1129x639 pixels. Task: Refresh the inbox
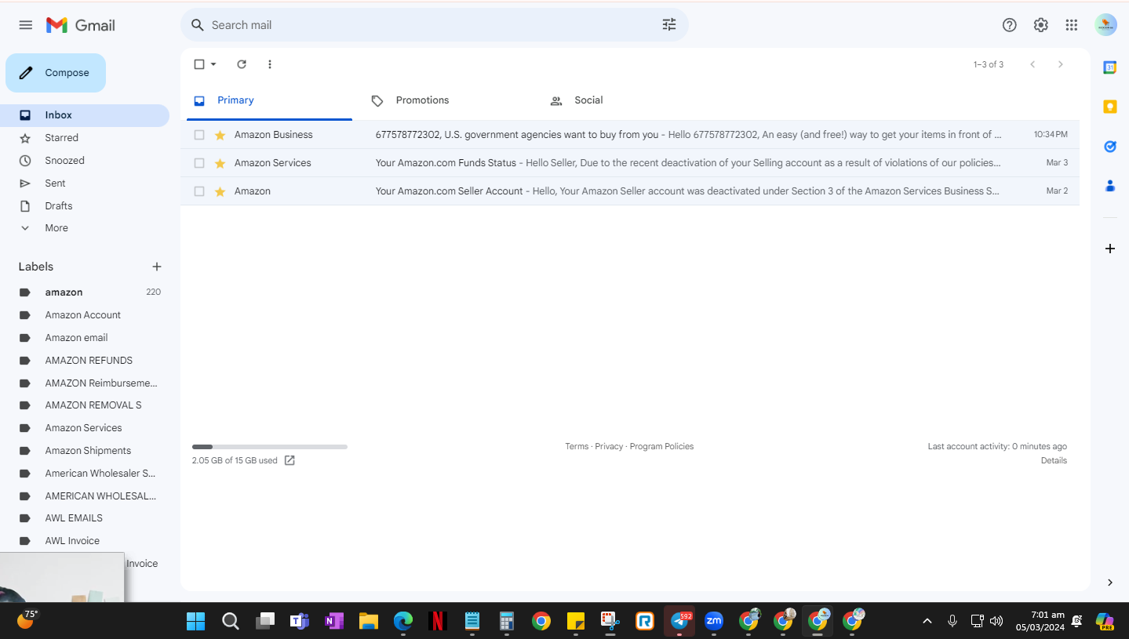tap(242, 64)
